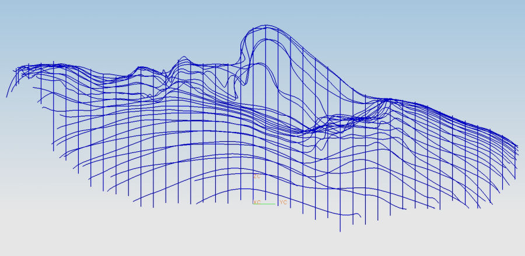Click the ZC axis label
The image size is (525, 256).
pos(256,175)
